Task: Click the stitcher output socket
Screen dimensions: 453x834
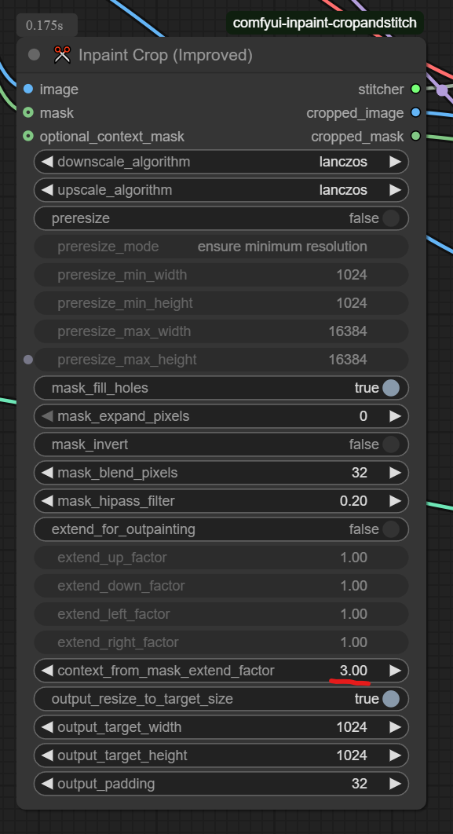Action: (x=416, y=89)
